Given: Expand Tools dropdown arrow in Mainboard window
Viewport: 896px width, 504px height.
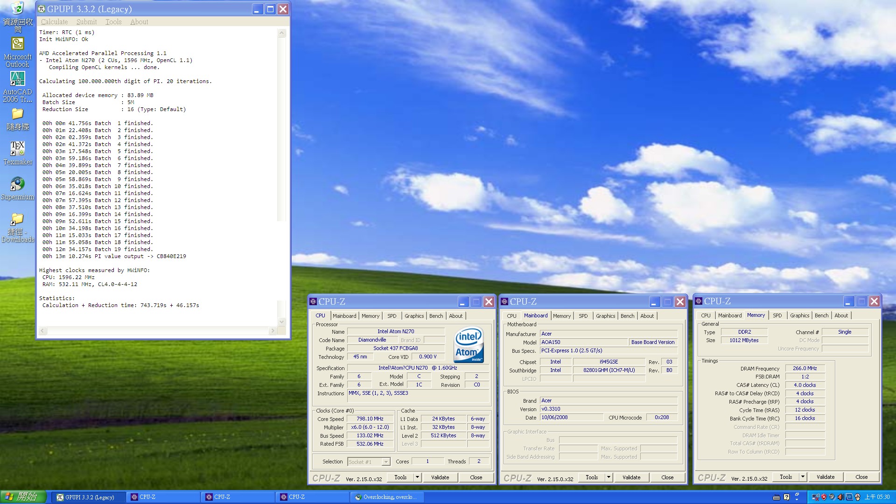Looking at the screenshot, I should coord(609,477).
